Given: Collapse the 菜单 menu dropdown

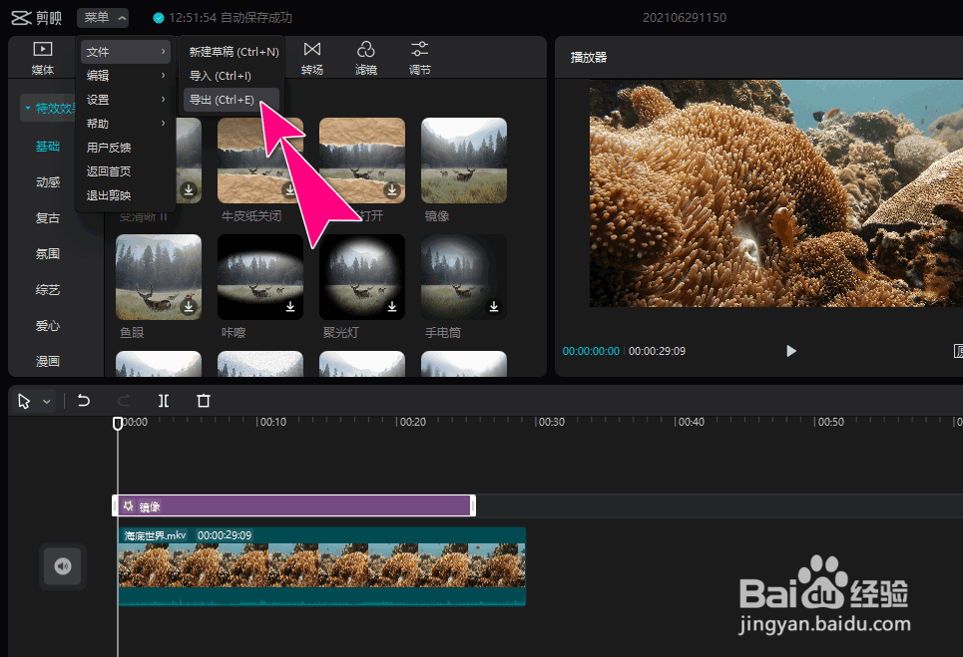Looking at the screenshot, I should (103, 18).
